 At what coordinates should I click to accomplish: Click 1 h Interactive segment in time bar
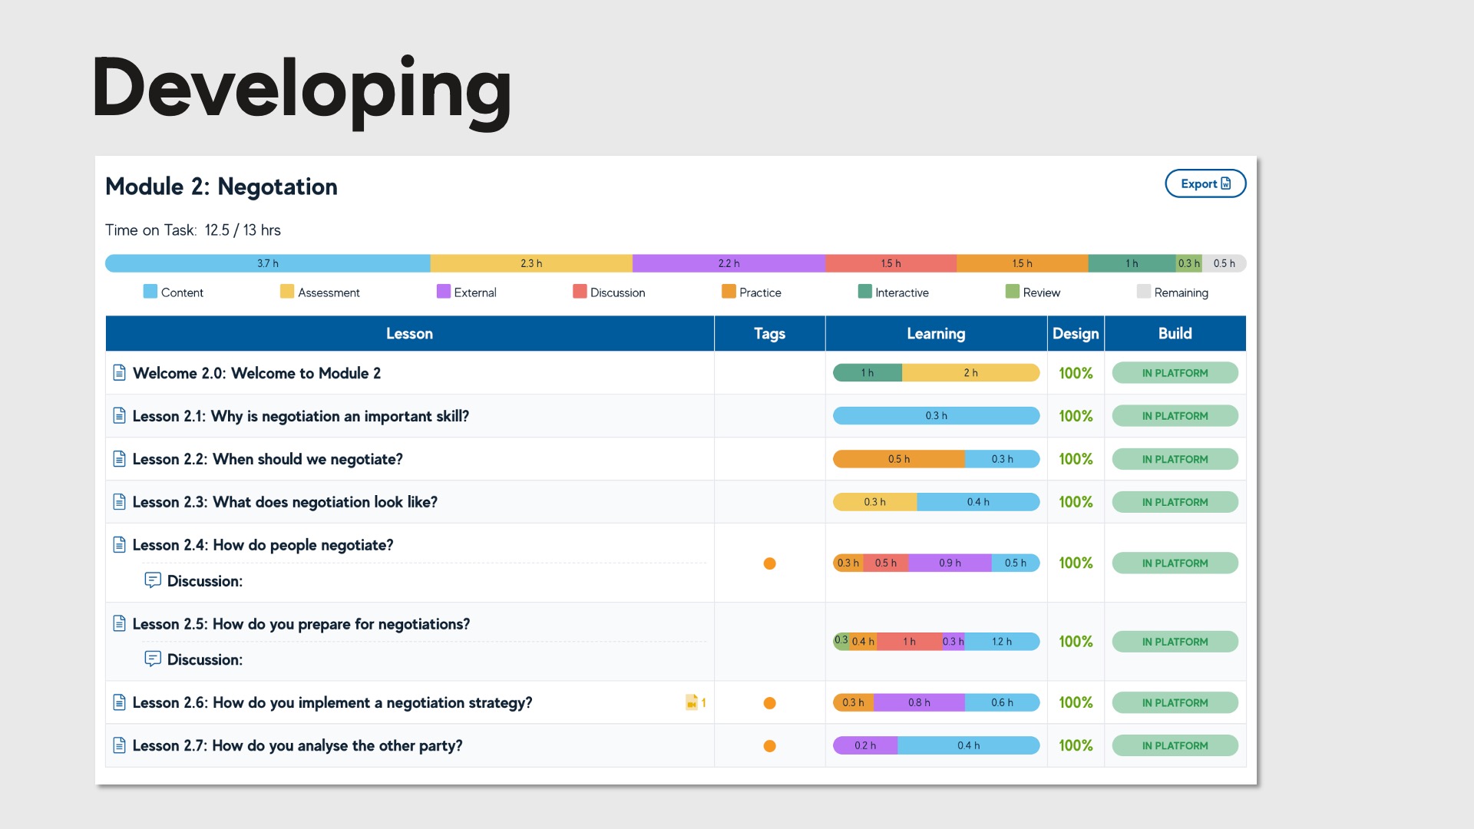click(x=1132, y=263)
